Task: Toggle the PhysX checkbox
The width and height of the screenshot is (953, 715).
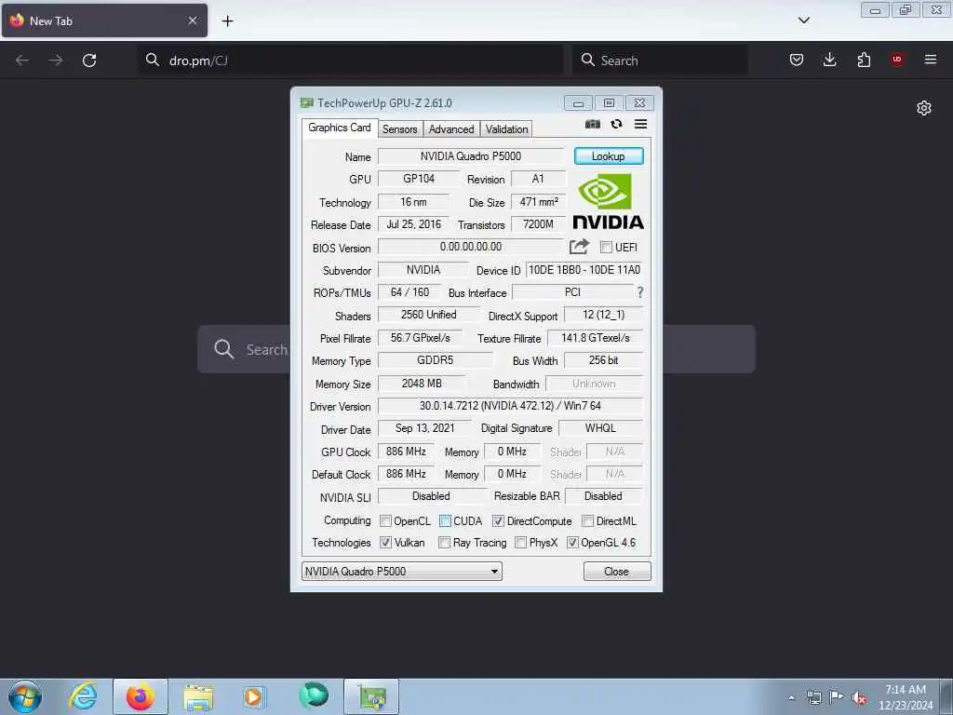Action: [x=520, y=543]
